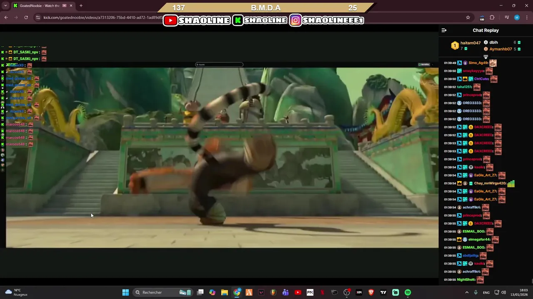
Task: Open Copilot from the taskbar
Action: (x=212, y=292)
